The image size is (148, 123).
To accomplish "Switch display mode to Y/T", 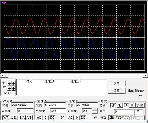I will coord(5,118).
